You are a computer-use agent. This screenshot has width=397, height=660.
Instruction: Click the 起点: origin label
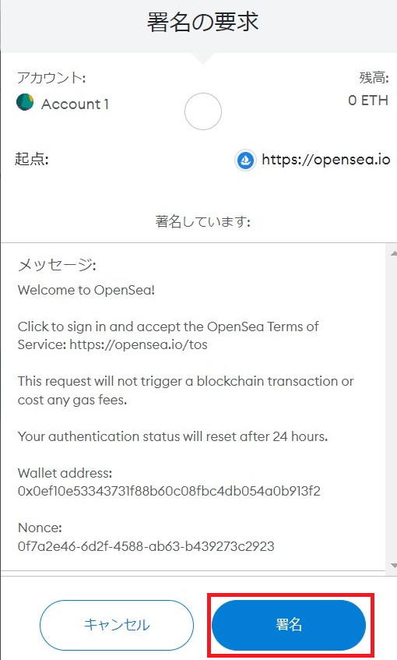(32, 159)
